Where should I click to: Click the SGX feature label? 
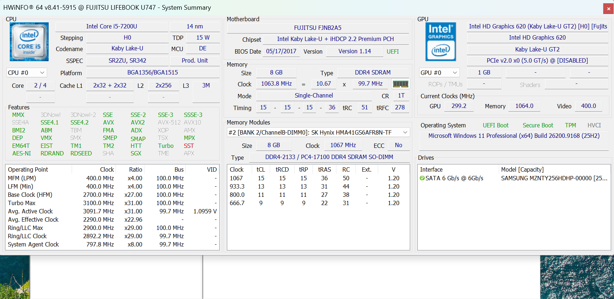pyautogui.click(x=136, y=153)
